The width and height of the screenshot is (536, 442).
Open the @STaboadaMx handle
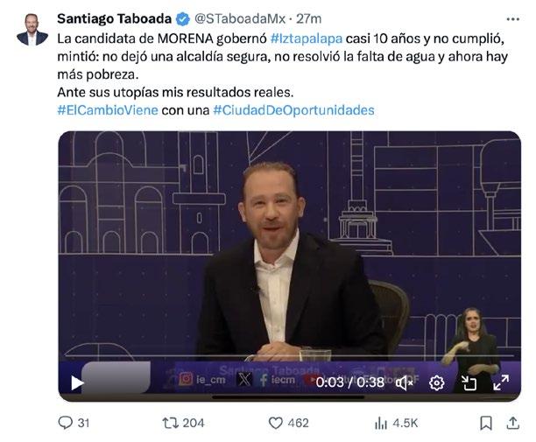point(240,18)
